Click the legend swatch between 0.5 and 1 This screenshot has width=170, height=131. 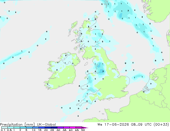[x=11, y=128]
